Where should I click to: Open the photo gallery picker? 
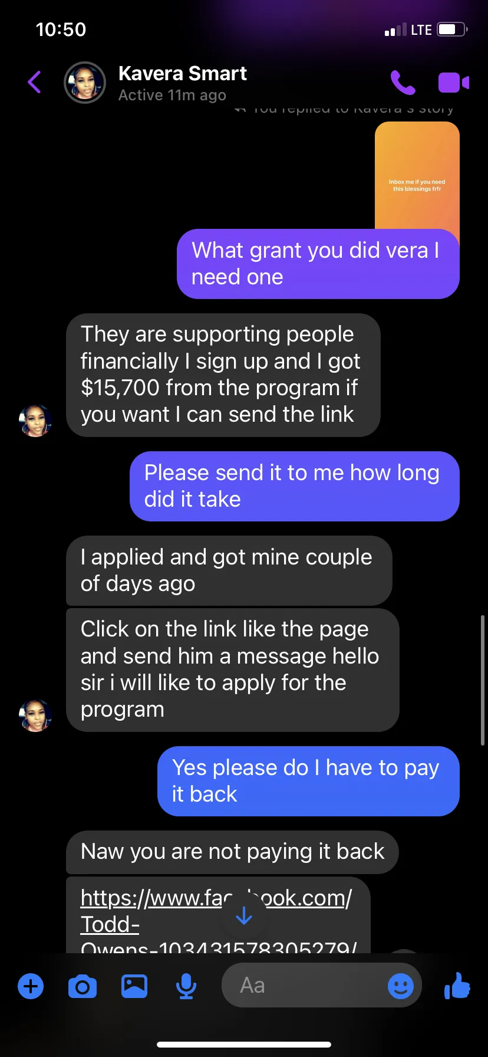134,986
